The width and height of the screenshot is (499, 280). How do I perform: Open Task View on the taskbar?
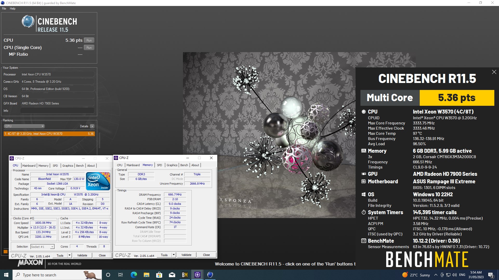coord(121,275)
